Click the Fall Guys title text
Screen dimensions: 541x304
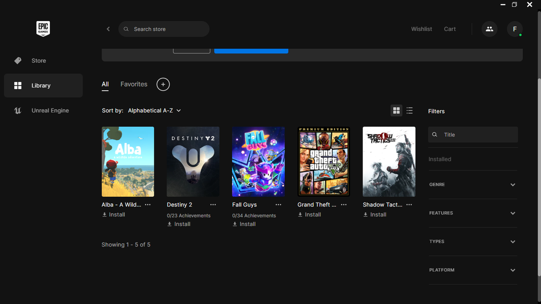tap(244, 205)
